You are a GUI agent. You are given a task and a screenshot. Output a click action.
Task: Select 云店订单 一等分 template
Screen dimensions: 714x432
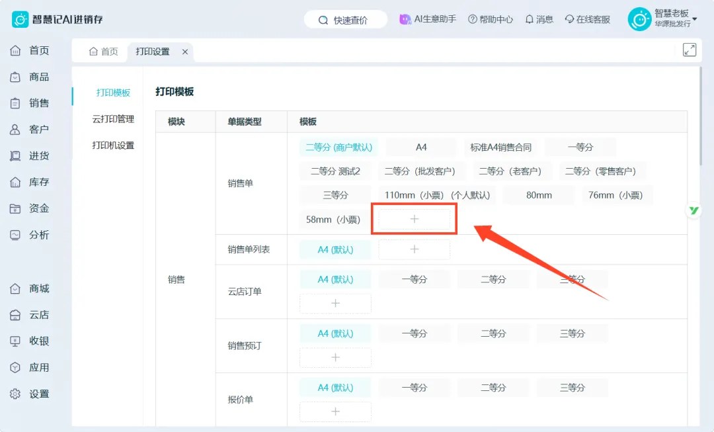click(x=415, y=279)
